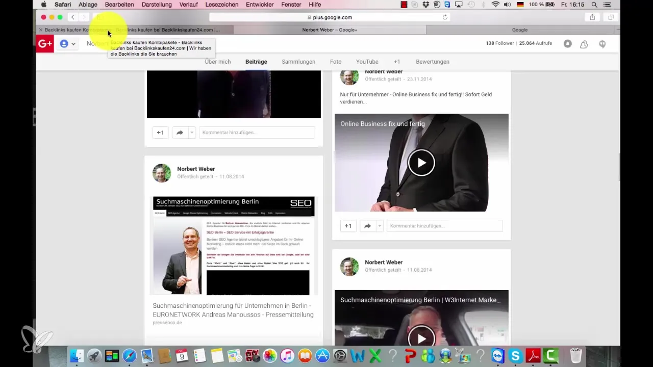Open Google+ notifications bell icon
Screen dimensions: 653x367
tap(568, 44)
